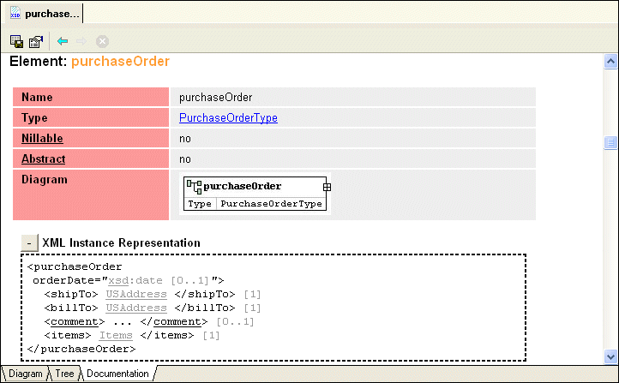Follow the USAddress link in shipTo

point(136,294)
